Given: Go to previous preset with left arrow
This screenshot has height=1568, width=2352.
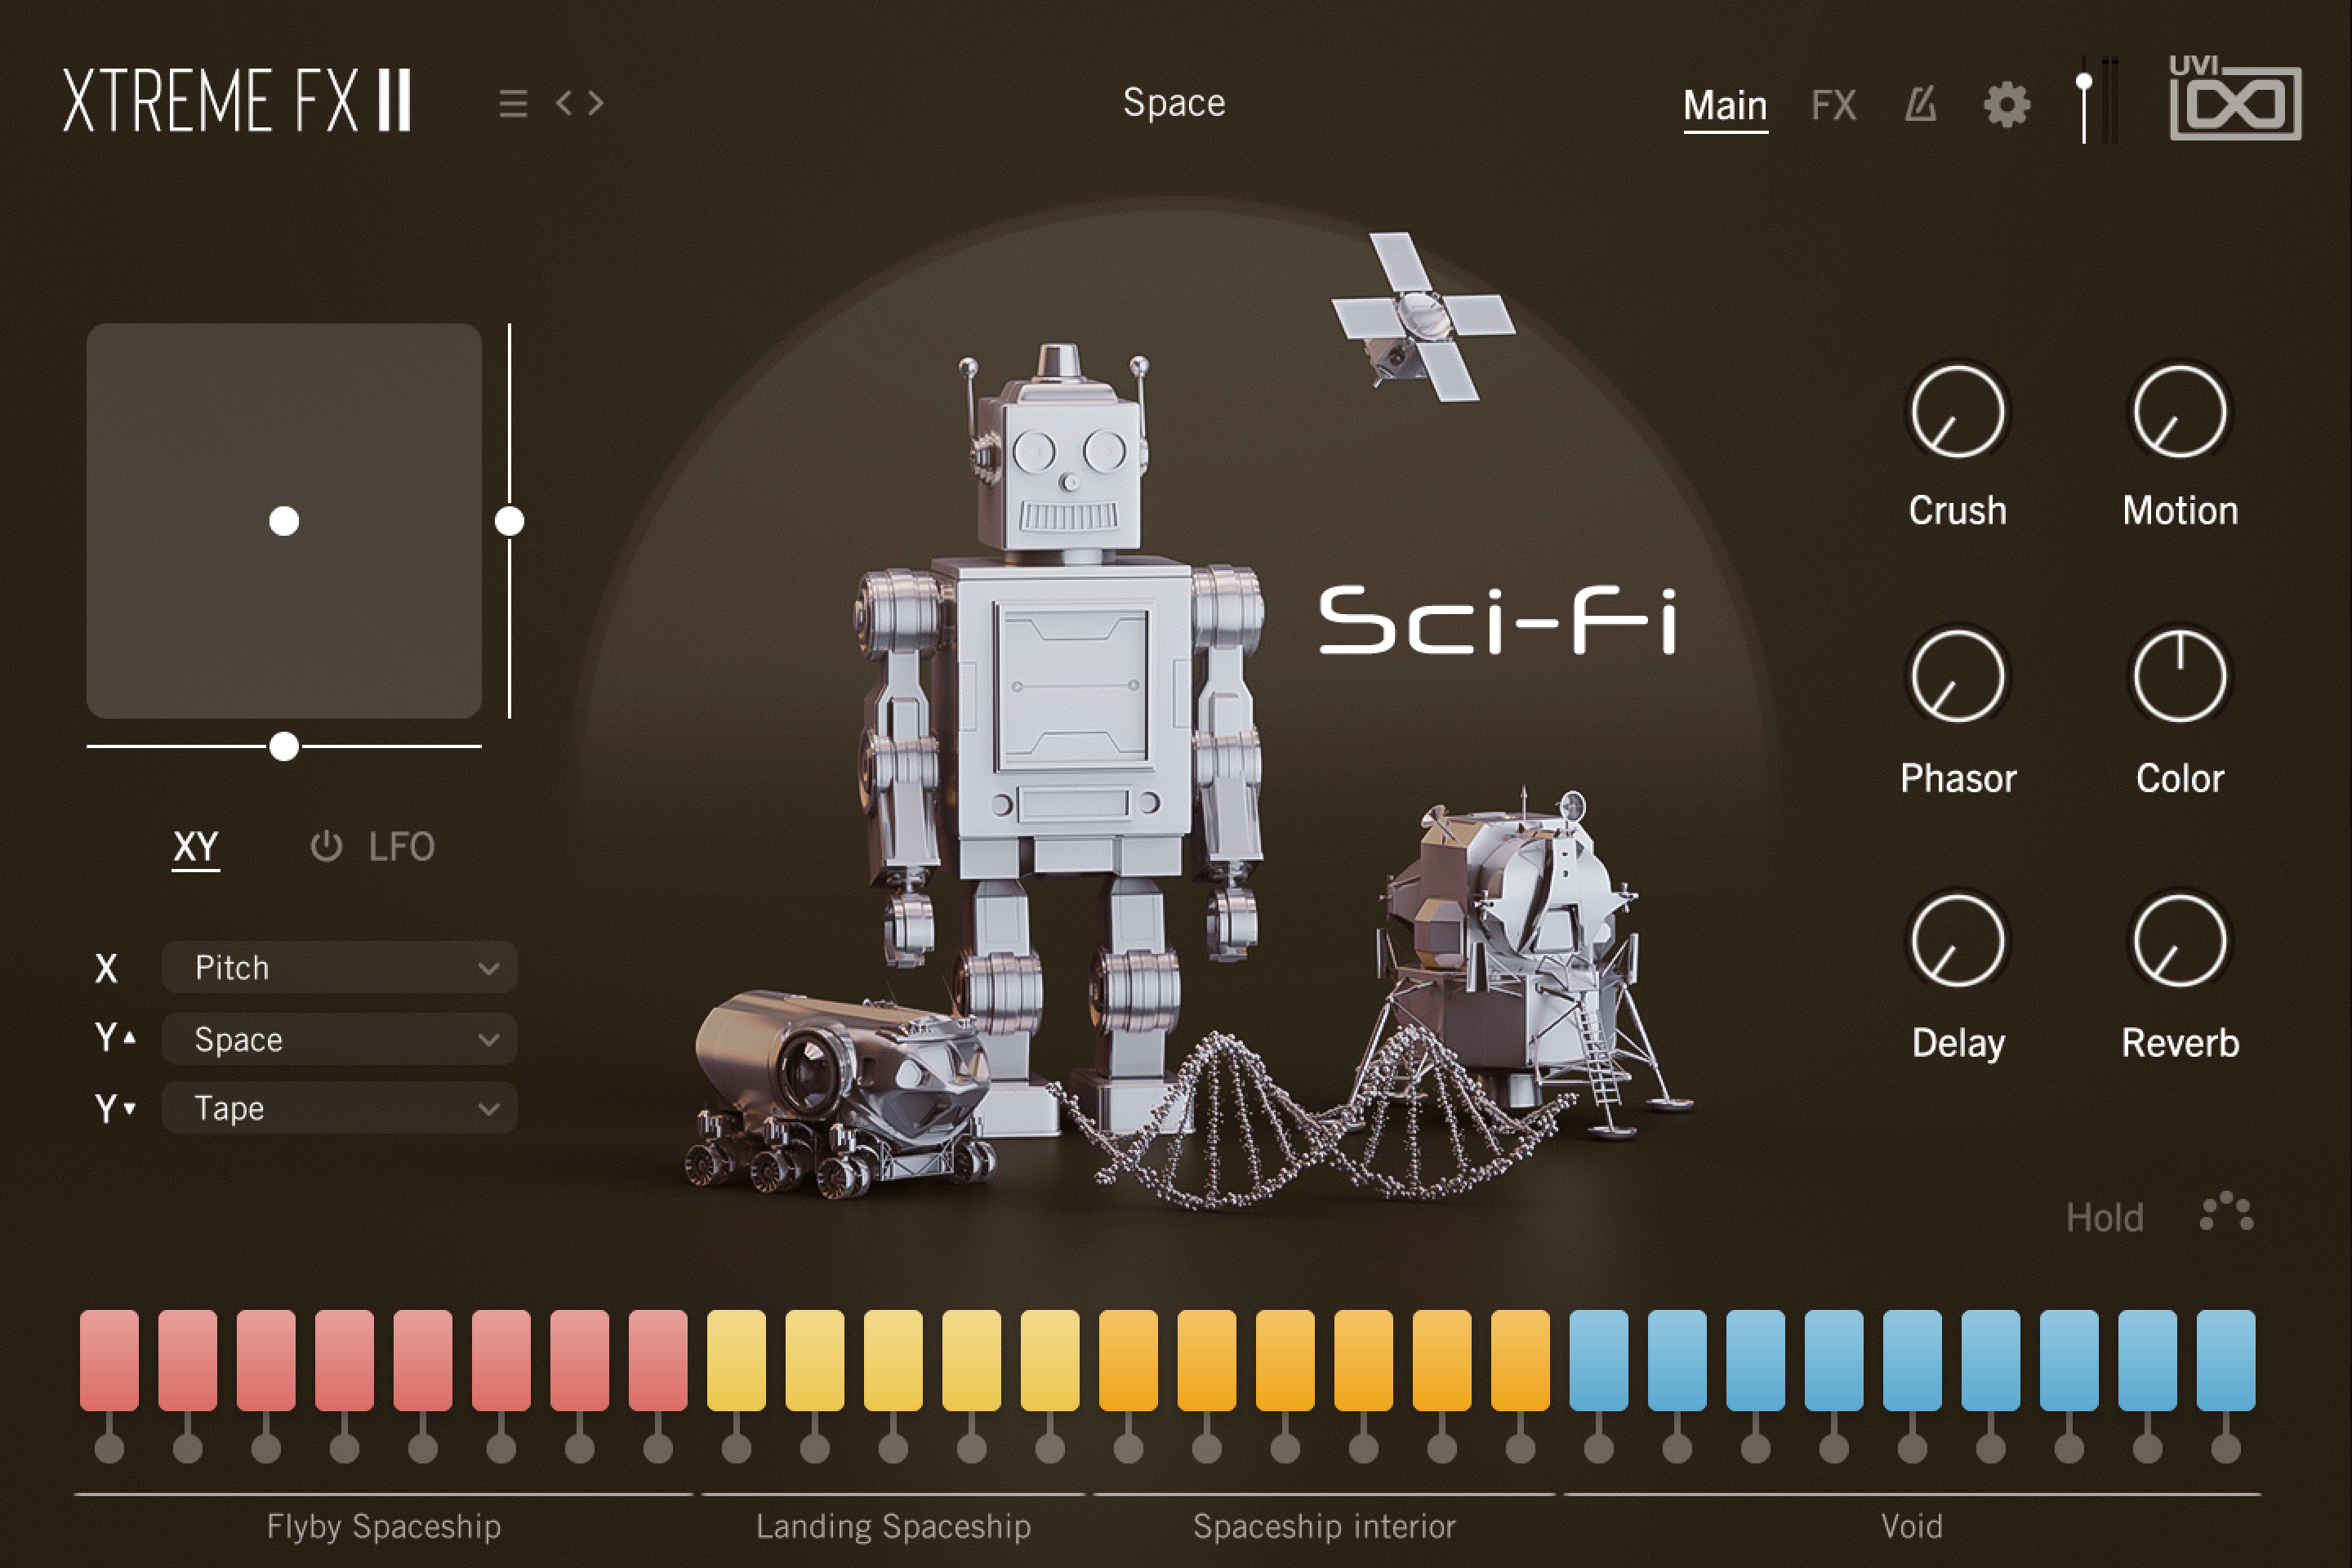Looking at the screenshot, I should (564, 102).
